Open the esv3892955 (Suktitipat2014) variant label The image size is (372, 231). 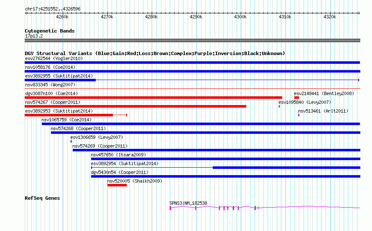59,76
